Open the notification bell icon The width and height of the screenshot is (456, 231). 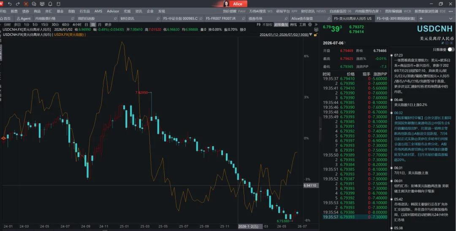point(50,4)
